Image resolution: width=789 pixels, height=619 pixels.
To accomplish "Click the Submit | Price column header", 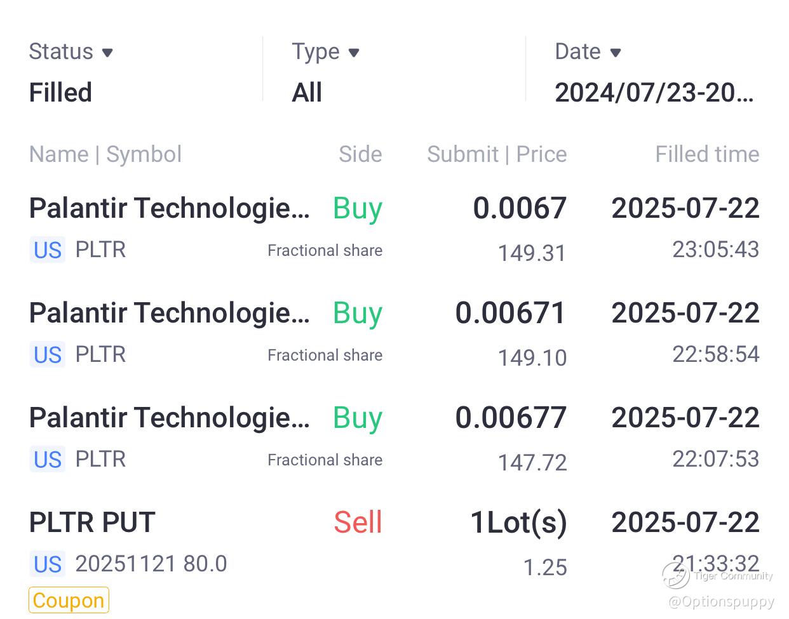I will pyautogui.click(x=497, y=154).
